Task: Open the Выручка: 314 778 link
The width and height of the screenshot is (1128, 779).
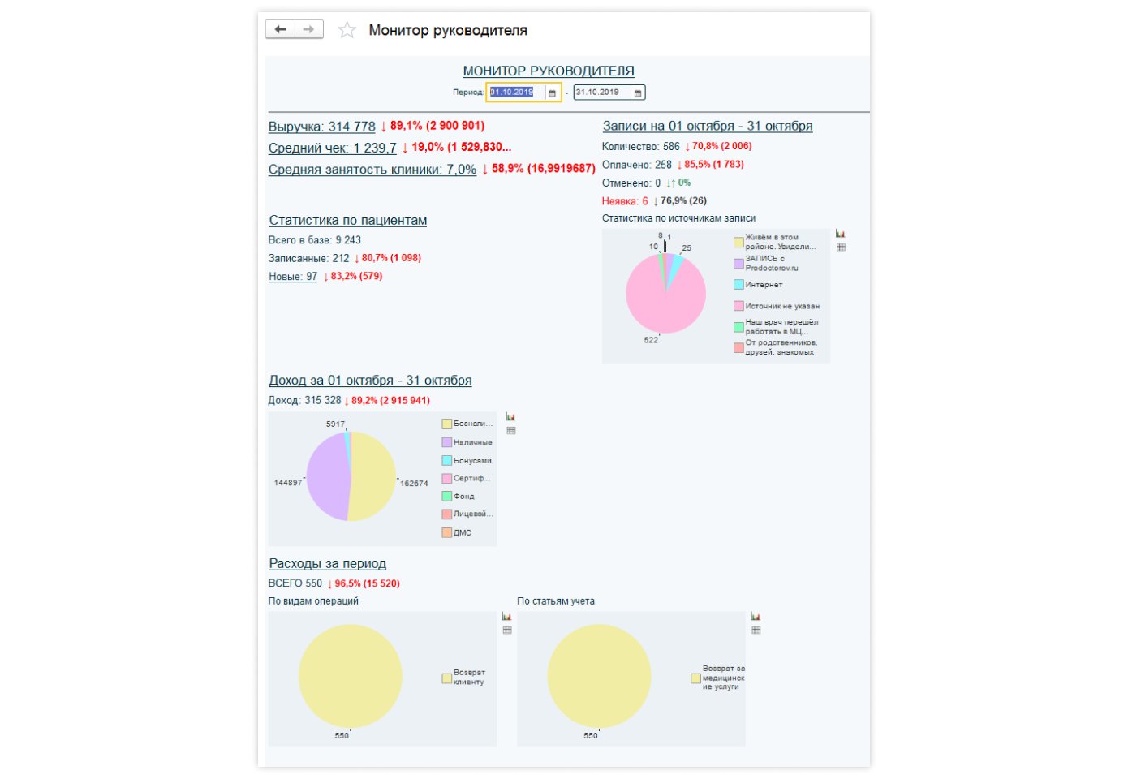Action: [x=322, y=127]
